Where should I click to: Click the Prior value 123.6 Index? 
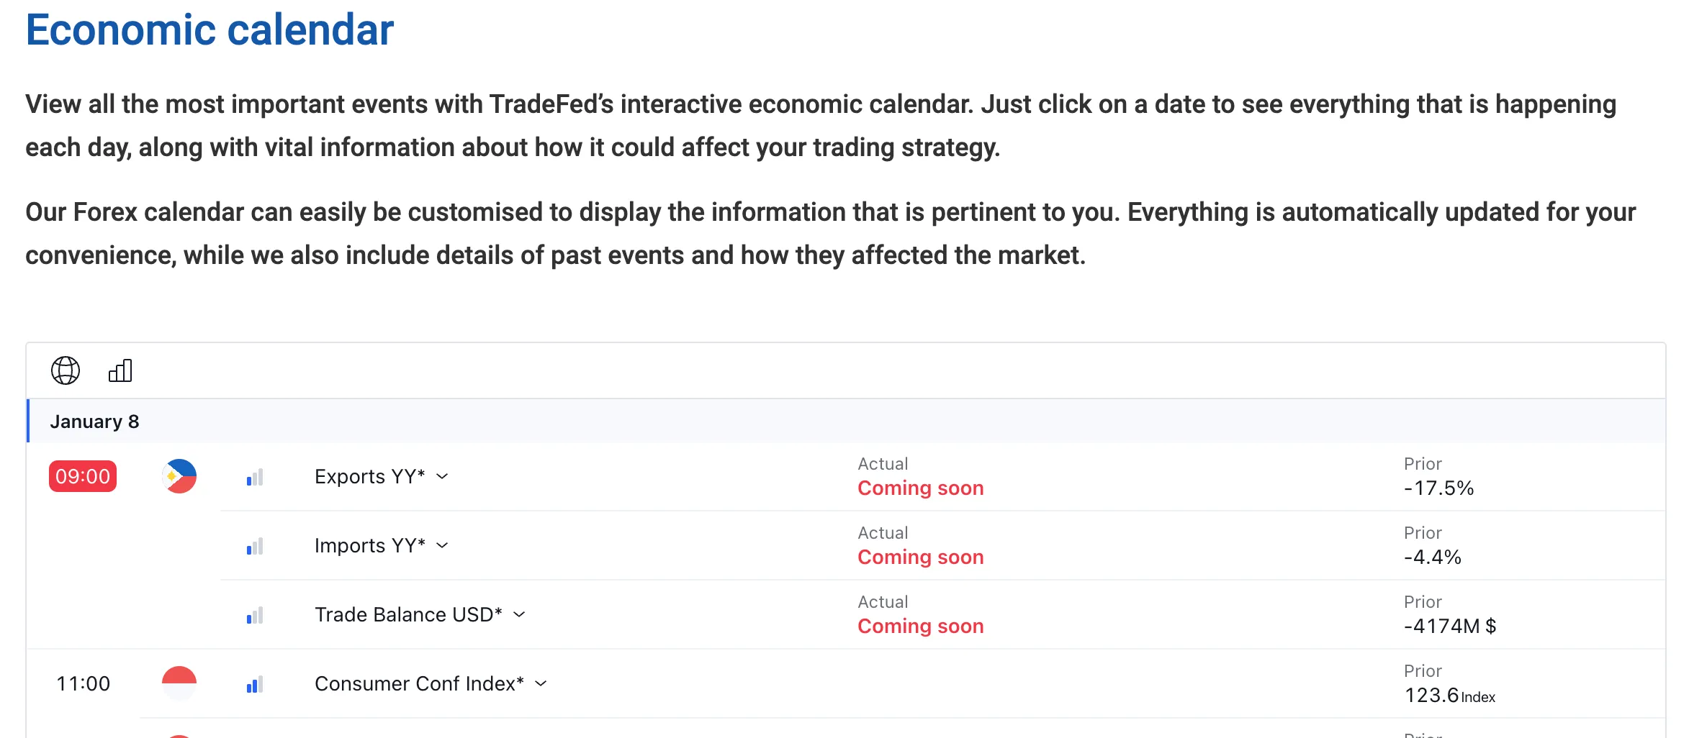(x=1449, y=695)
